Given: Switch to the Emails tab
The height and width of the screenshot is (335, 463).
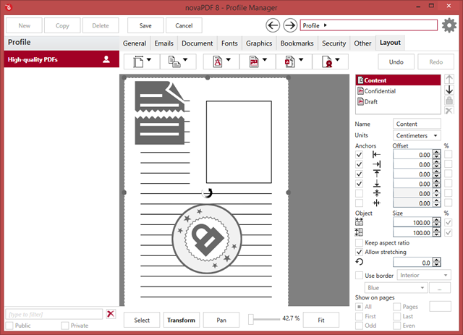Looking at the screenshot, I should [164, 43].
